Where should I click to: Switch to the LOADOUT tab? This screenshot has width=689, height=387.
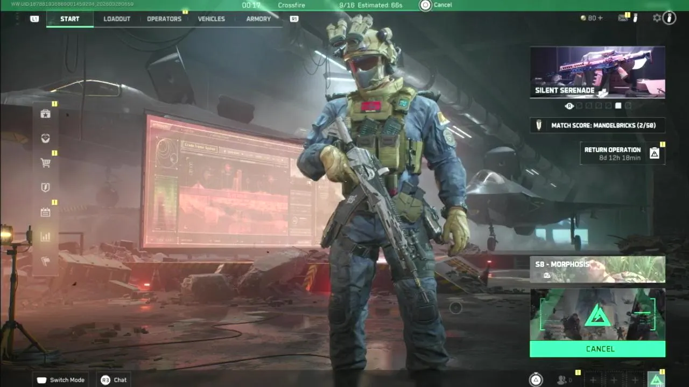tap(117, 19)
